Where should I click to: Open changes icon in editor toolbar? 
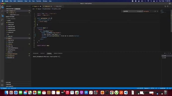click(x=165, y=6)
